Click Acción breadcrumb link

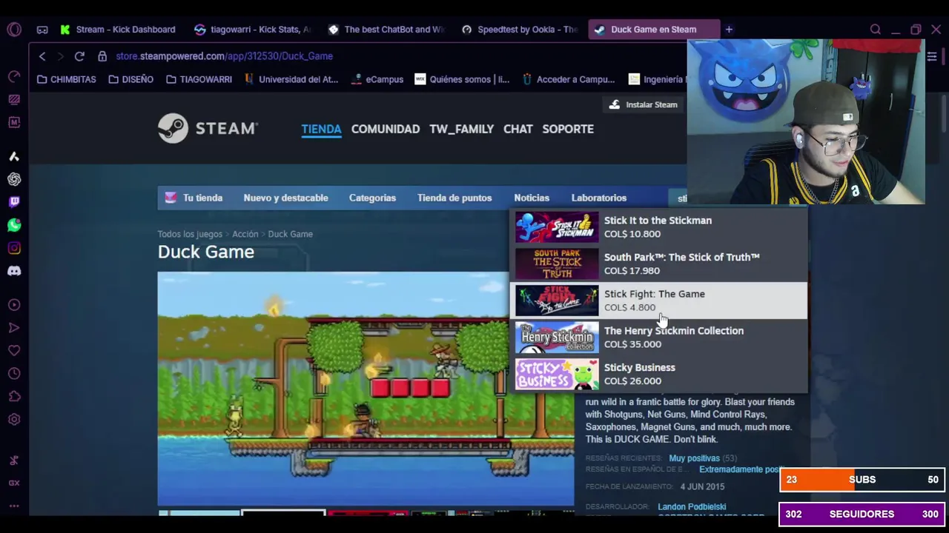[x=245, y=234]
